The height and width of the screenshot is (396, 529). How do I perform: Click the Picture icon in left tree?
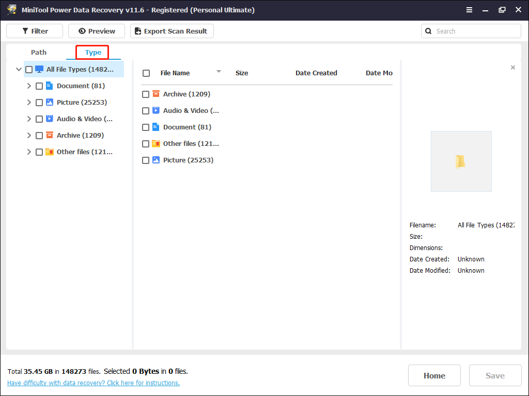(x=49, y=103)
